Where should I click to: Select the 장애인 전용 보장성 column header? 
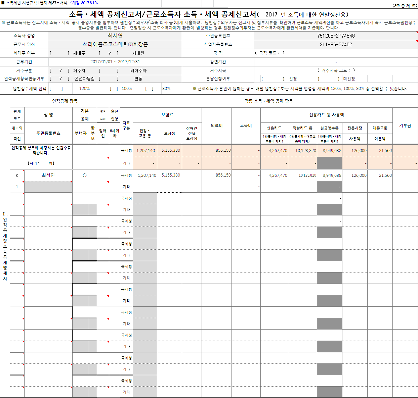point(192,133)
